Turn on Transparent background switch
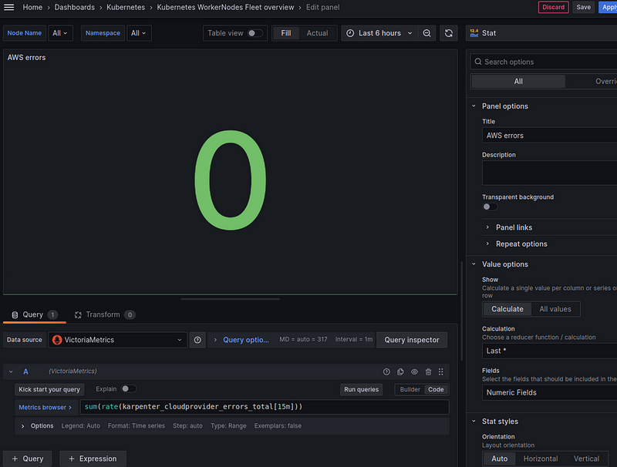 tap(490, 207)
